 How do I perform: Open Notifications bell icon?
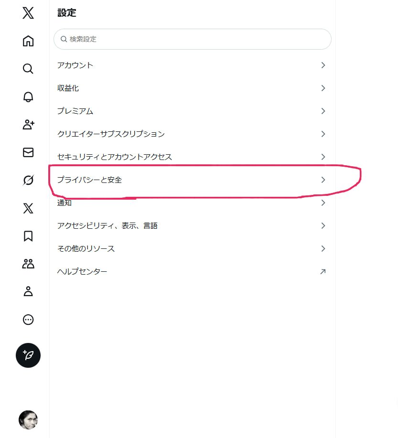[28, 97]
